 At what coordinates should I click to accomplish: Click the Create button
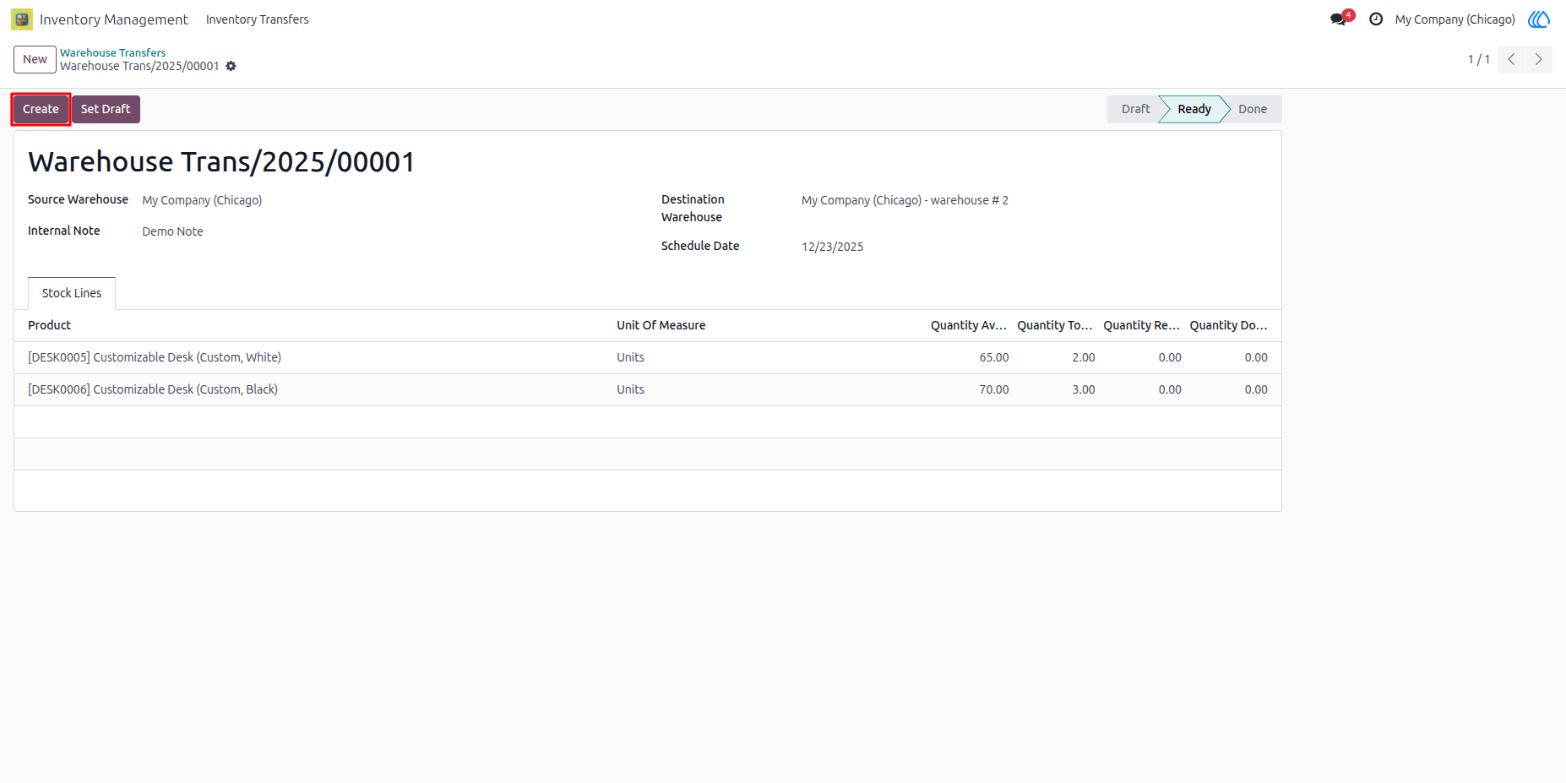click(41, 109)
